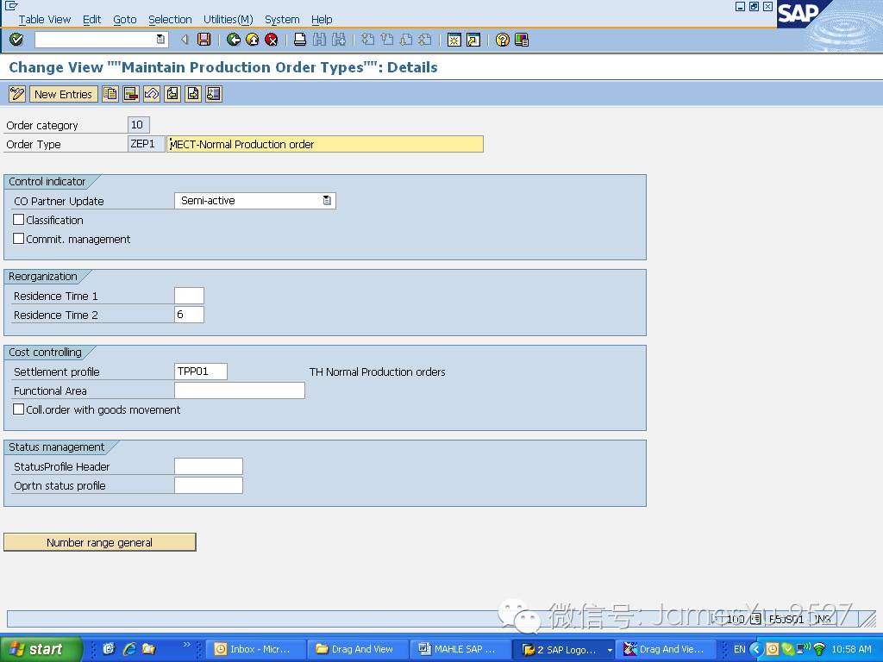This screenshot has width=883, height=662.
Task: Print using the printer icon
Action: click(300, 40)
